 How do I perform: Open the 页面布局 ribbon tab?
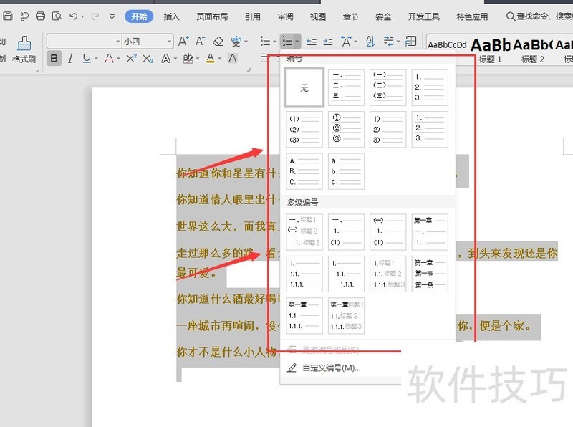tap(212, 16)
